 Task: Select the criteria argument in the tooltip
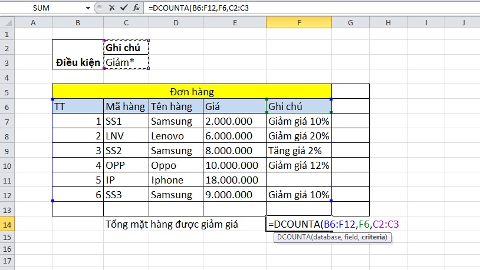pyautogui.click(x=376, y=238)
